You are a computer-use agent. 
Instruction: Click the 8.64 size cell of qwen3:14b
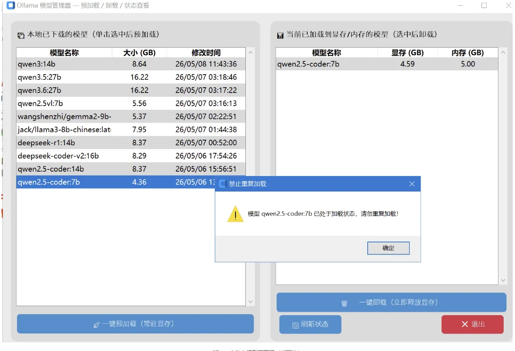click(139, 64)
